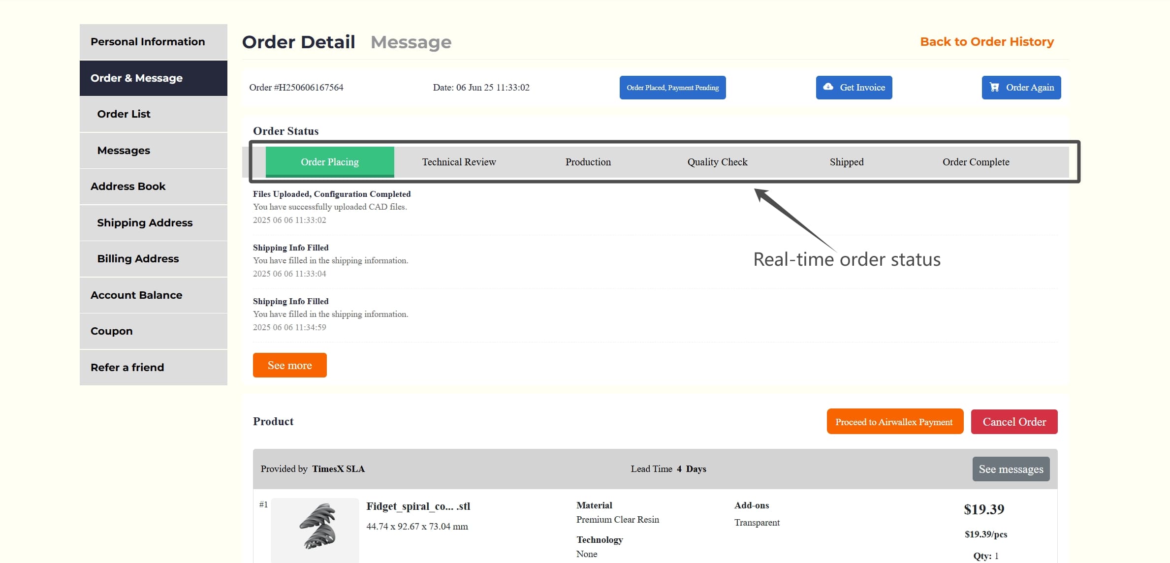
Task: Open the Coupon page
Action: 111,331
